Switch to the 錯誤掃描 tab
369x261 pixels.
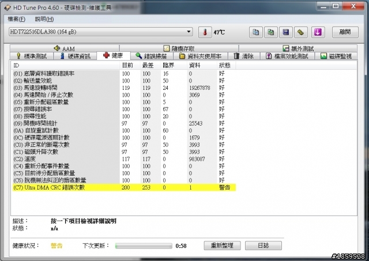click(152, 56)
